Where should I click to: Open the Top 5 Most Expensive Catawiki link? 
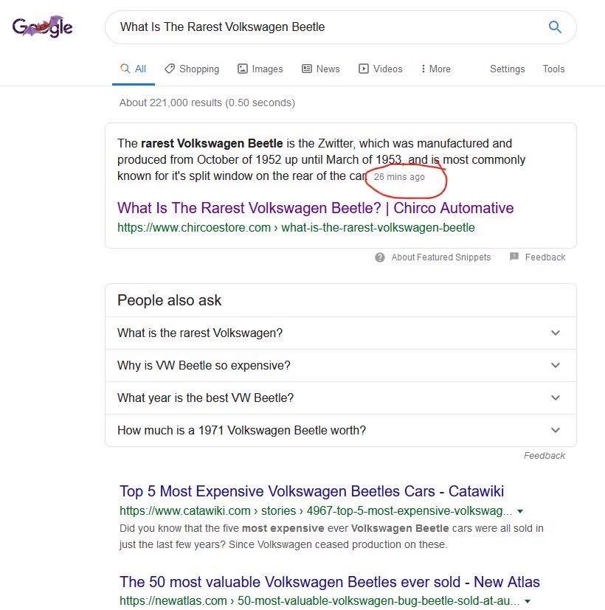pos(311,491)
